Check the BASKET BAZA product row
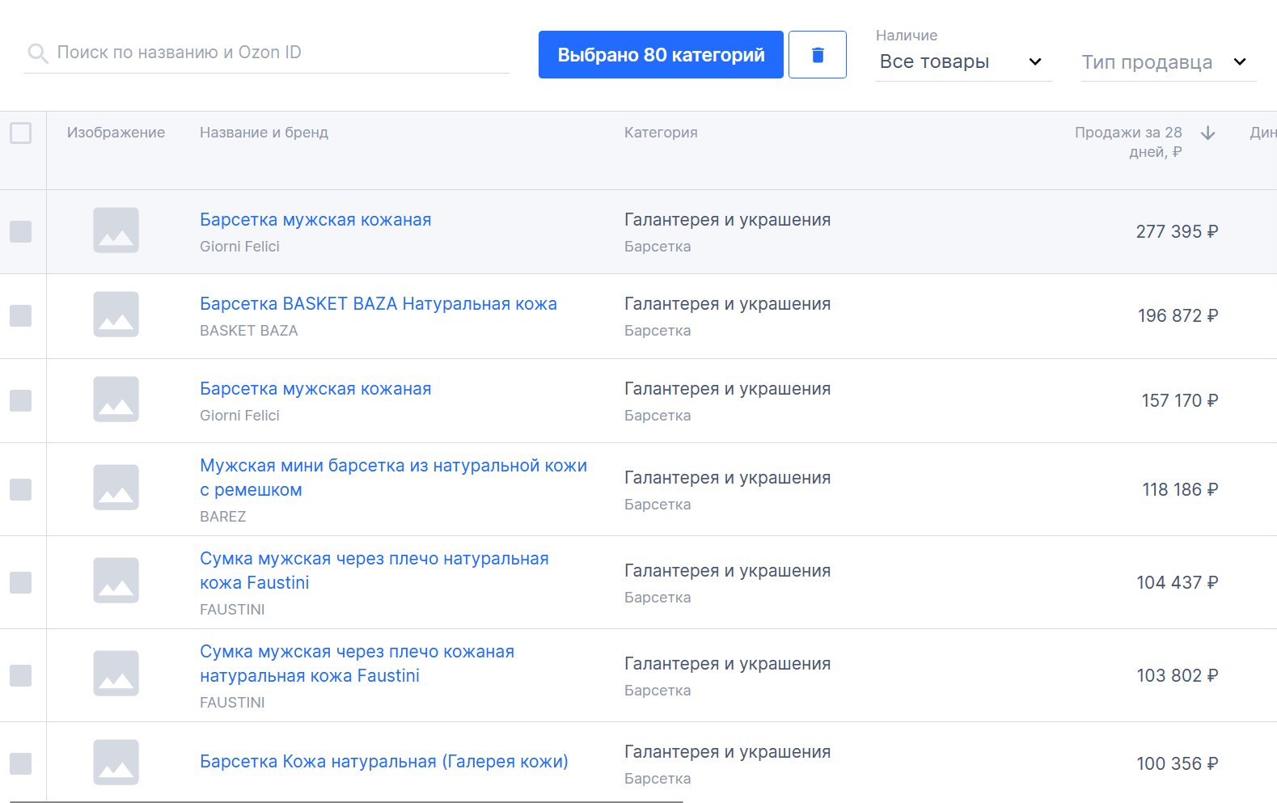This screenshot has height=803, width=1277. [x=21, y=316]
